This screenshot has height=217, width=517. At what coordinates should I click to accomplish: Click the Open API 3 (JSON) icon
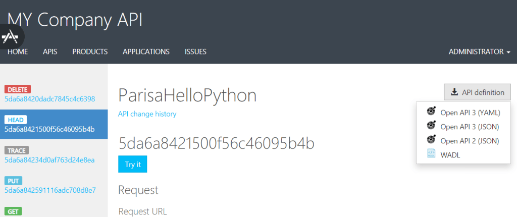[431, 126]
